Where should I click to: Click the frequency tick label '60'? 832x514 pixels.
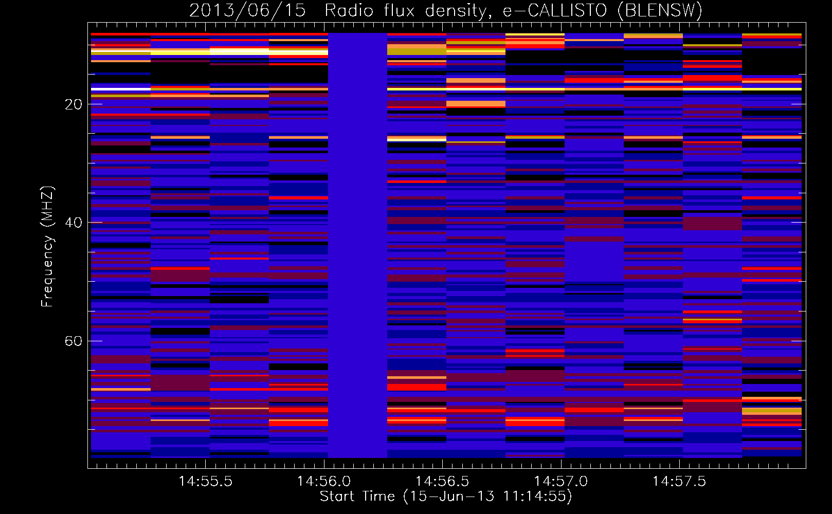[74, 341]
